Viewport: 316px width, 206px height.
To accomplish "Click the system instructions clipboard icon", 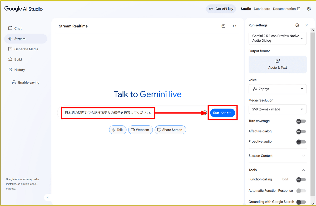I will pos(223,26).
